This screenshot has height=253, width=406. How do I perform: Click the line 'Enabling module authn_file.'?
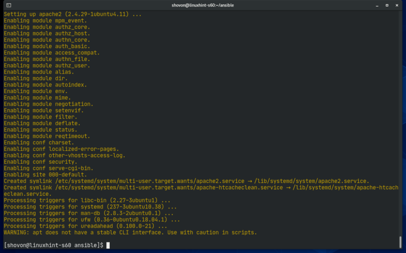click(47, 59)
